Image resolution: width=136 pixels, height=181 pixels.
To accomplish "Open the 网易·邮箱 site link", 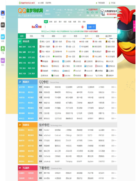I will tap(97, 41).
